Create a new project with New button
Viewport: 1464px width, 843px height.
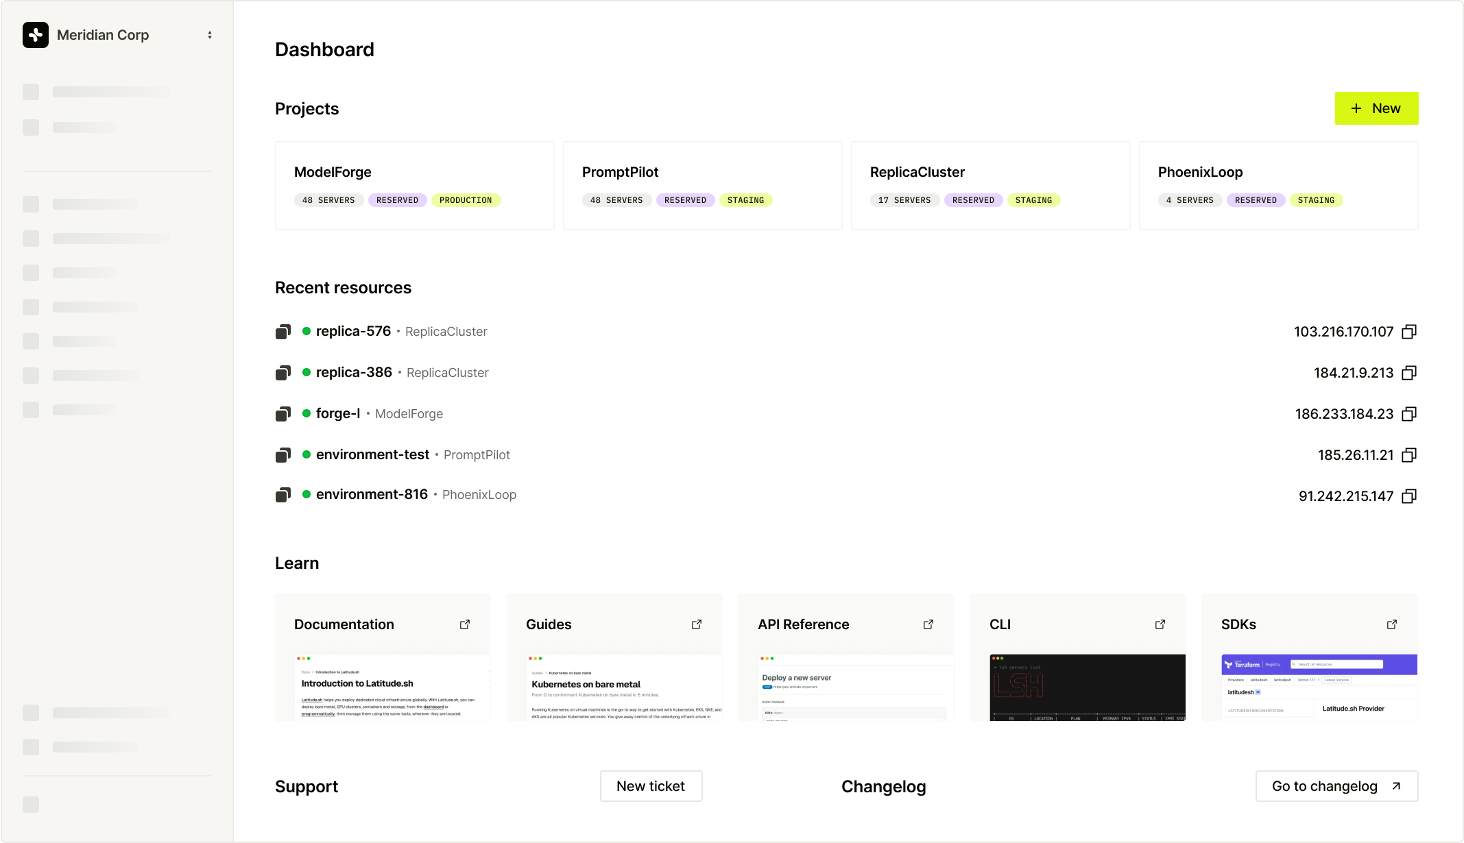coord(1376,108)
